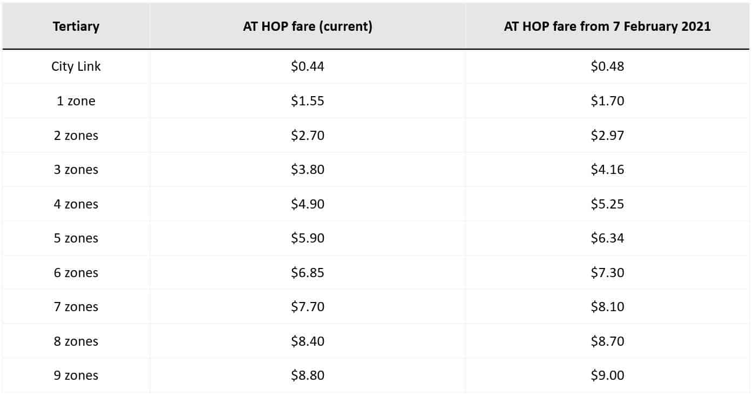Select the $7.30 new fare value
Viewport: 753px width, 396px height.
(607, 273)
